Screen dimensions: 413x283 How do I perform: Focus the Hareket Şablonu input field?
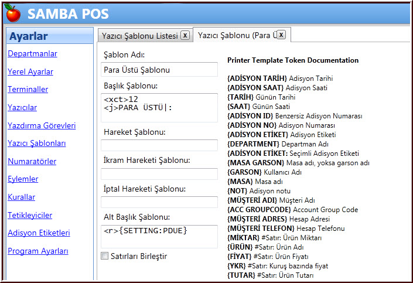[x=159, y=145]
